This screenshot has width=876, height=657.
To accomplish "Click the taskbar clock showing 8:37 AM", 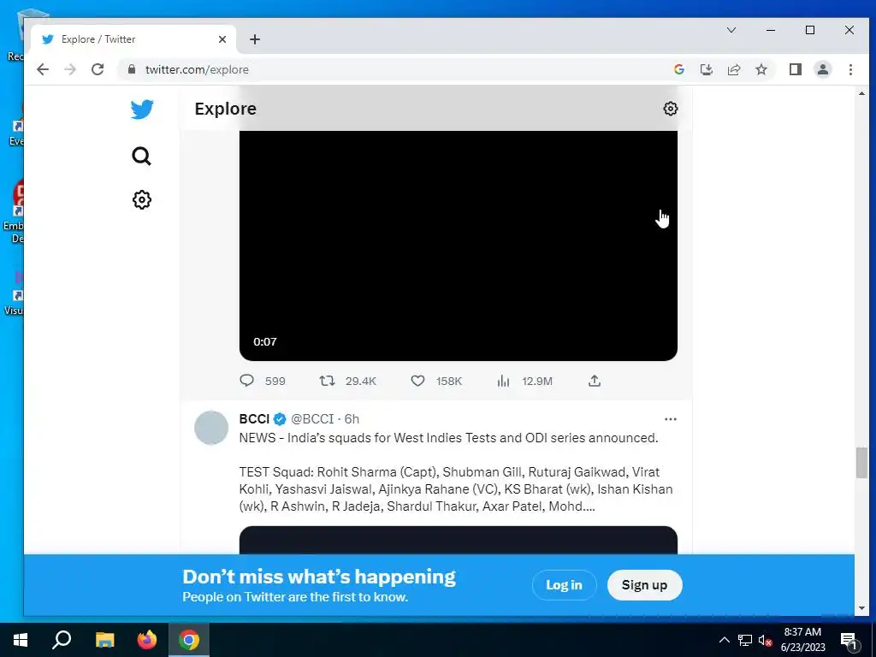I will click(802, 640).
